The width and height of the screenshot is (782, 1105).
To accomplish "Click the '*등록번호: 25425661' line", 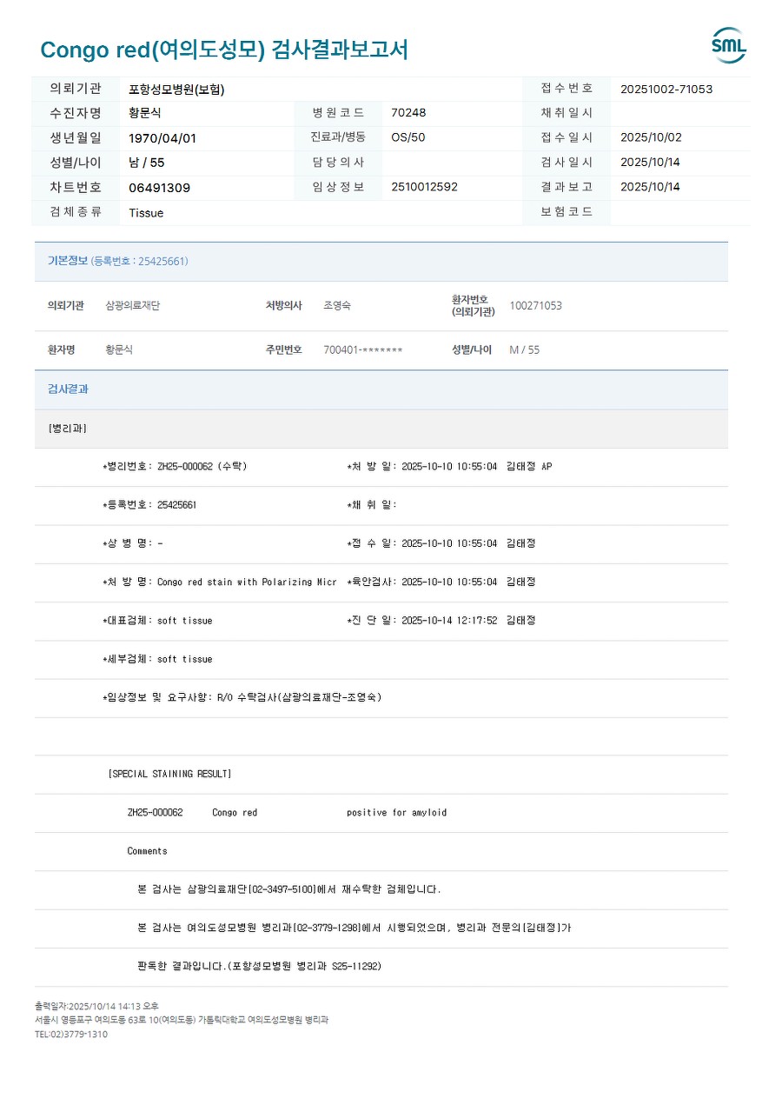I will [149, 505].
